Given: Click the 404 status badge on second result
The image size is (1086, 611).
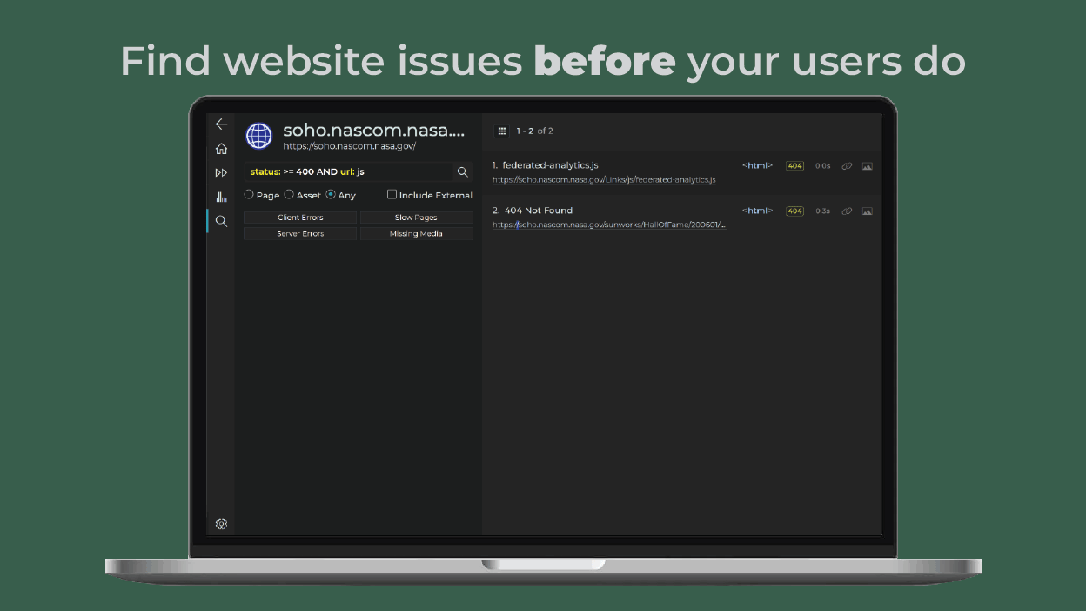Looking at the screenshot, I should [794, 211].
